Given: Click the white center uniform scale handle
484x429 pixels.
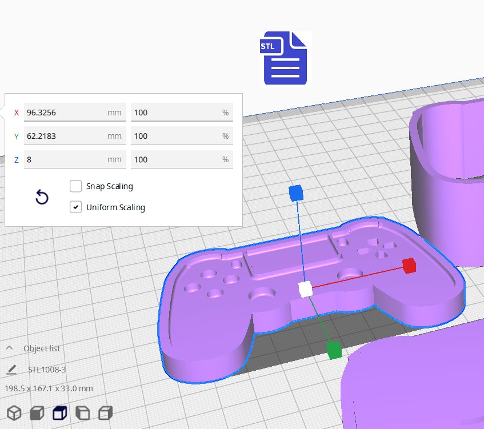Looking at the screenshot, I should pos(305,290).
